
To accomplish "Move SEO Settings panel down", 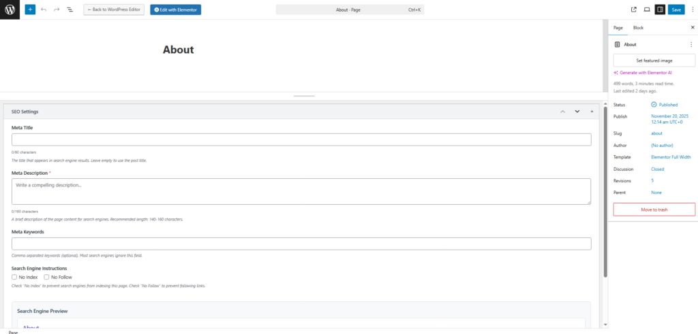I will point(577,111).
